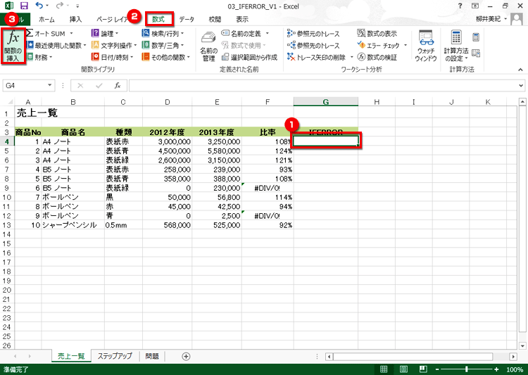Click the New Sheet plus button
This screenshot has height=375, width=528.
click(x=186, y=356)
